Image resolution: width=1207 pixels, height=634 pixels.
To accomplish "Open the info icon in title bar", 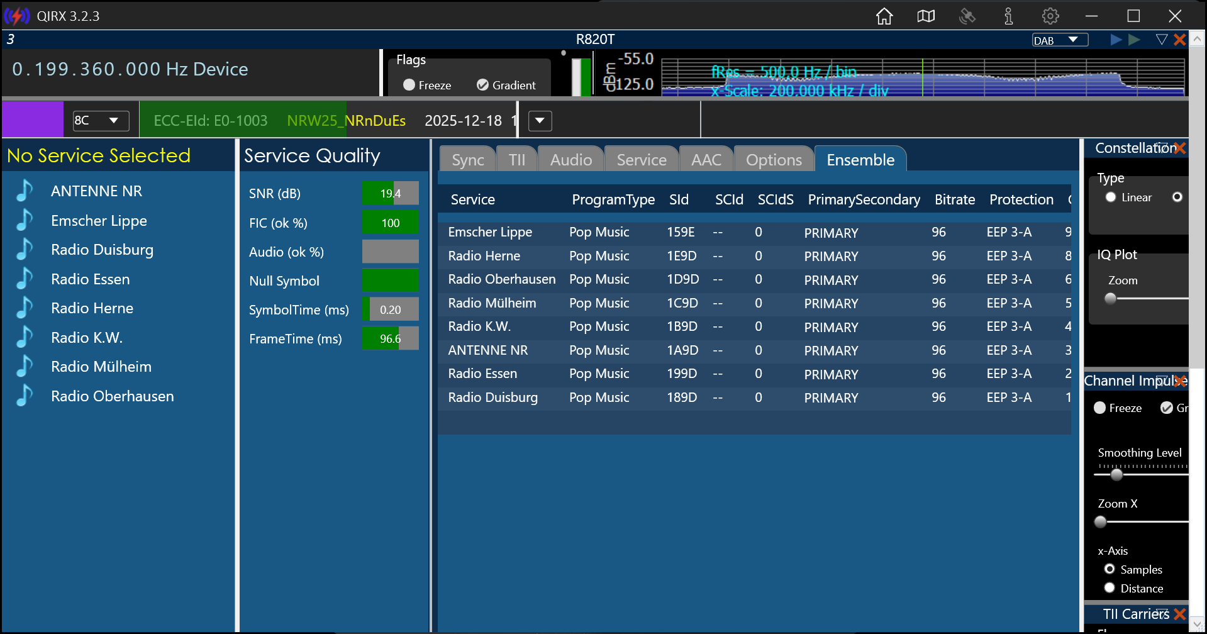I will click(x=1008, y=16).
